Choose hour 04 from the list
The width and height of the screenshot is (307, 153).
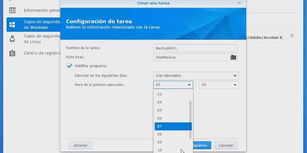[x=173, y=103]
